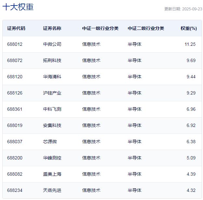The width and height of the screenshot is (203, 200).
Task: Click weight value 4.32
Action: [x=191, y=190]
